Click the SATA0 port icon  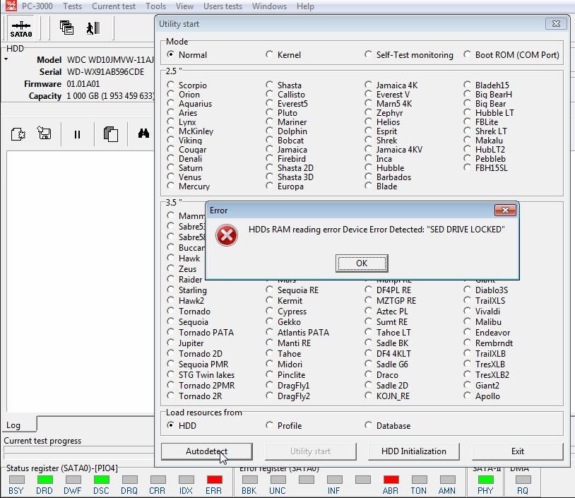pyautogui.click(x=21, y=28)
